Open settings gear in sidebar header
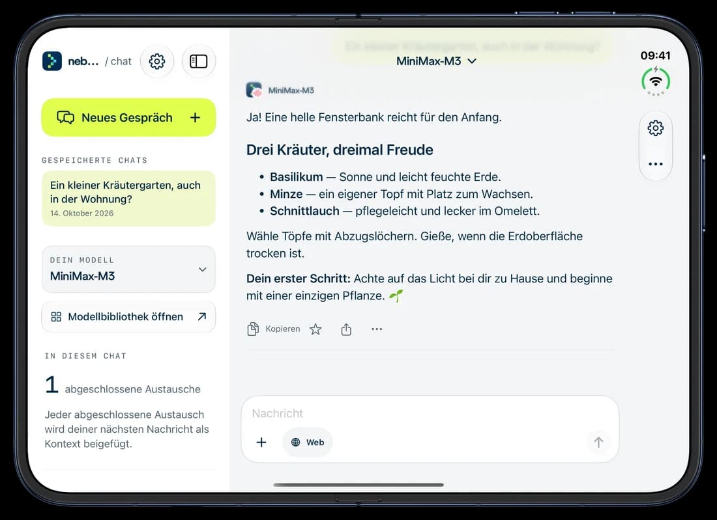This screenshot has height=520, width=717. coord(157,61)
